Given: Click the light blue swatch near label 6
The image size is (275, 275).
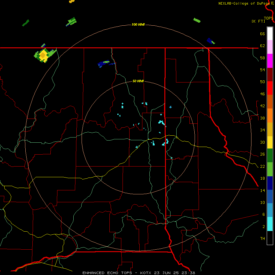Looking at the screenshot, I should (x=270, y=210).
